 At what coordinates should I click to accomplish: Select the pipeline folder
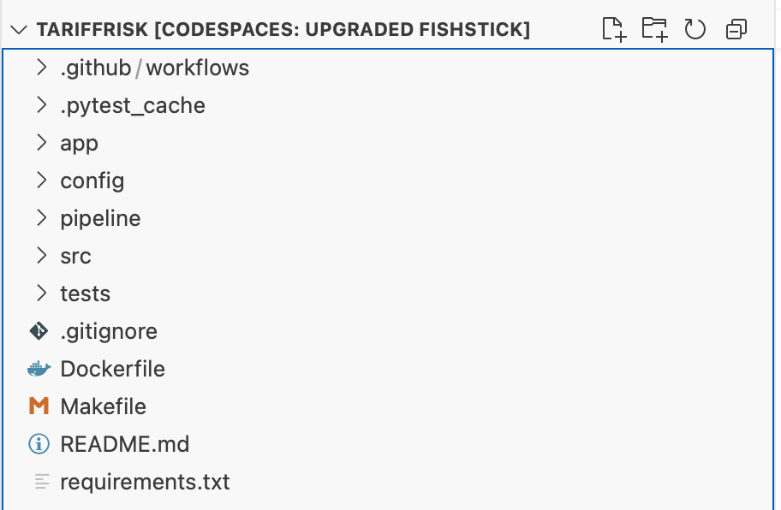point(100,217)
